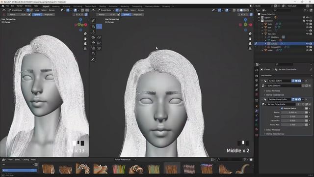Viewport: 314px width, 177px height.
Task: Click brush Radius slider in right viewport header
Action: point(106,14)
